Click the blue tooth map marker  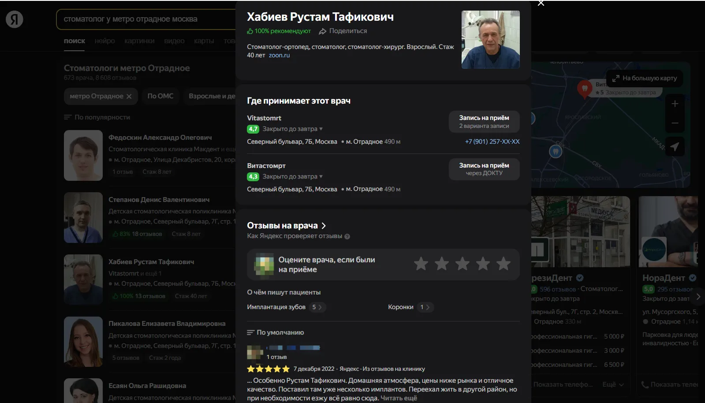pyautogui.click(x=556, y=152)
